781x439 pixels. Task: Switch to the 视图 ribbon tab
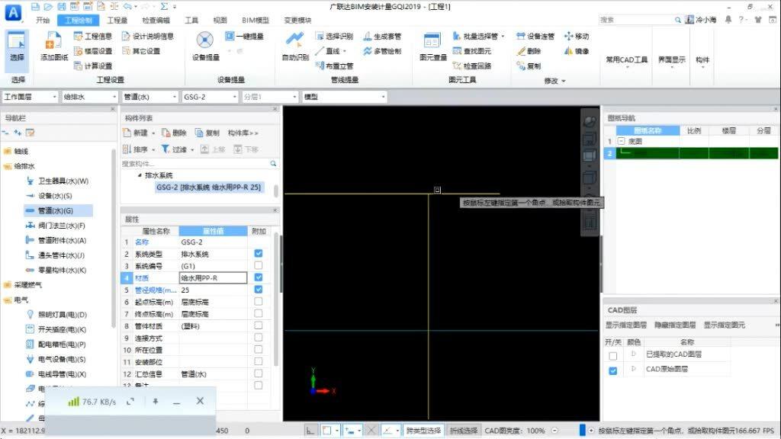pos(220,21)
